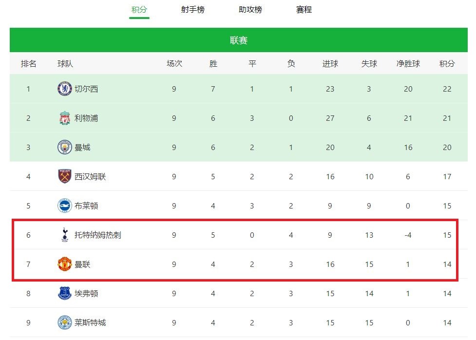476x340 pixels.
Task: Click the Brighton club badge icon
Action: pyautogui.click(x=64, y=206)
